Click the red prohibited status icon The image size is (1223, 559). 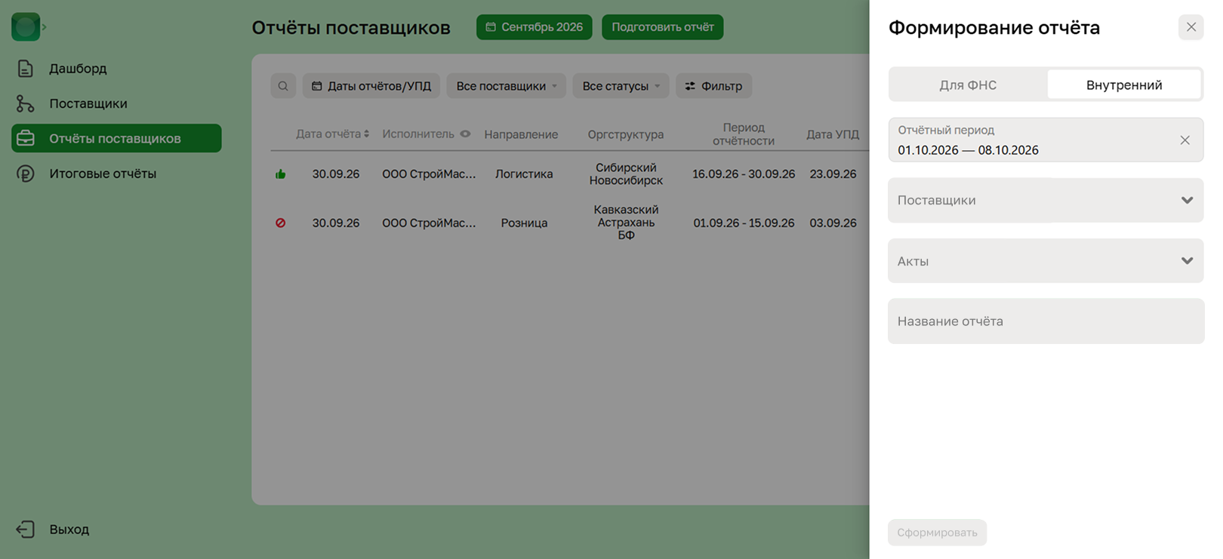(x=281, y=223)
